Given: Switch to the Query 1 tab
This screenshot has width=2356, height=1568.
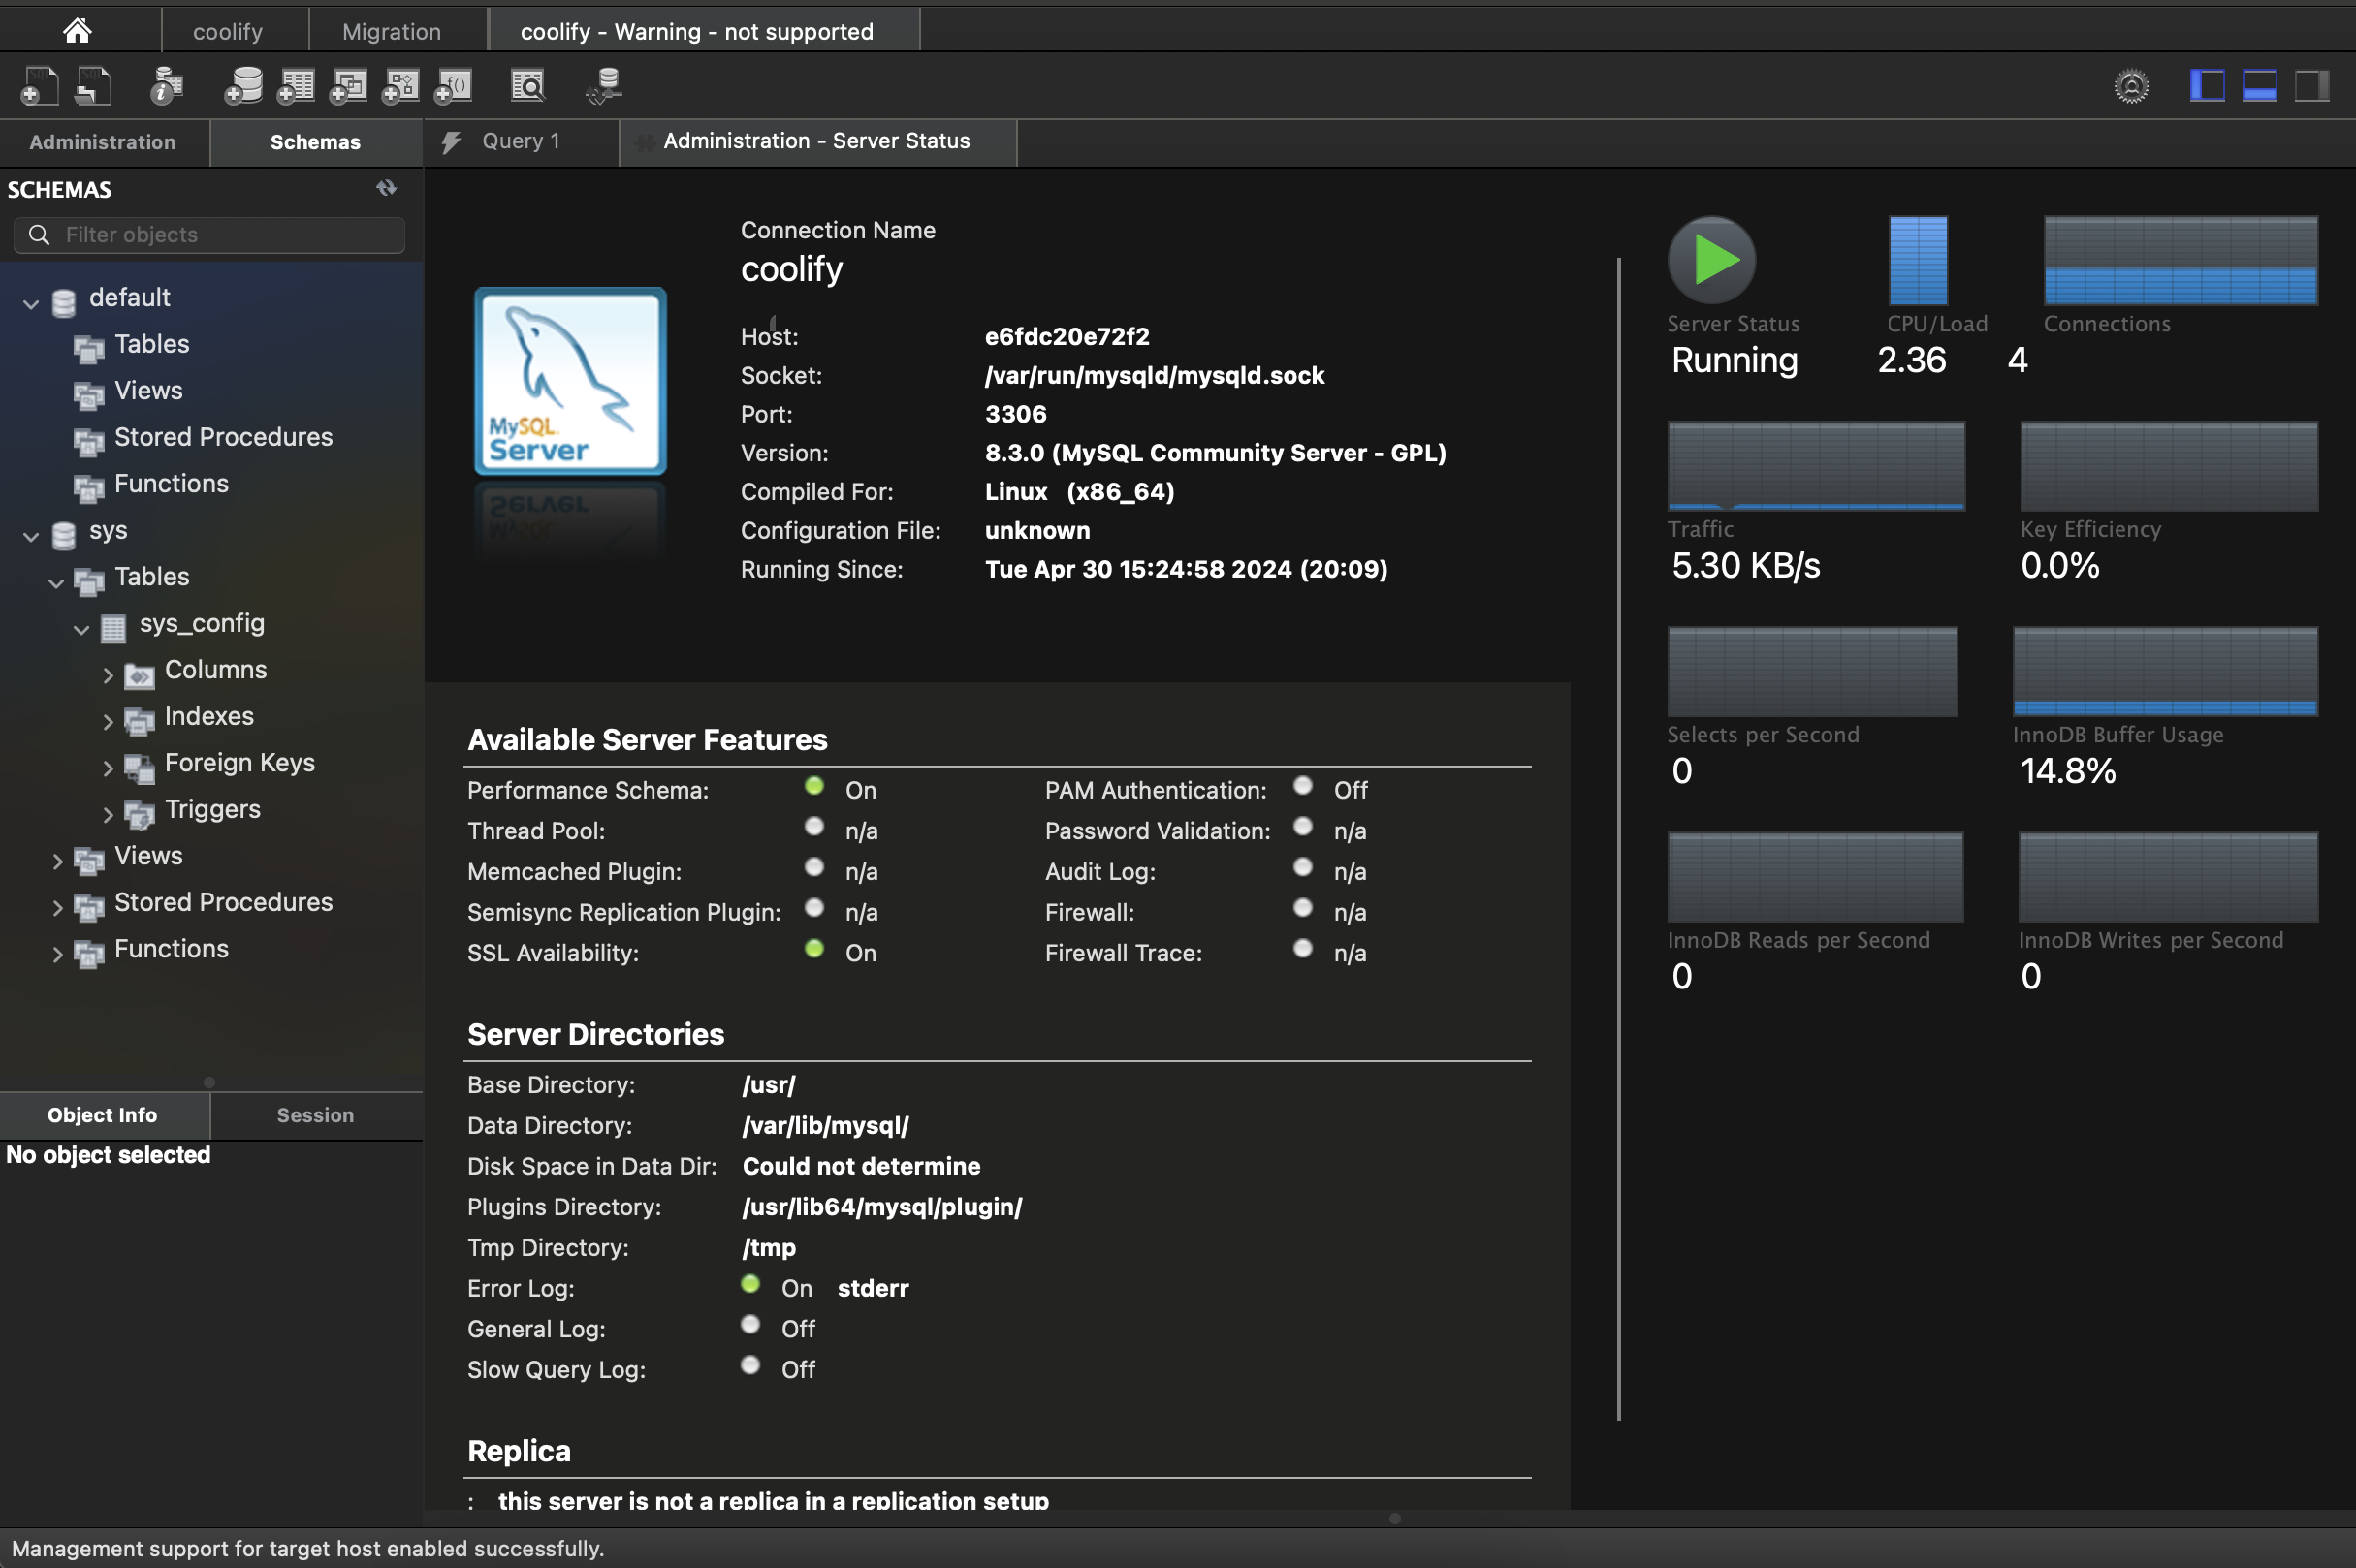Looking at the screenshot, I should point(521,141).
